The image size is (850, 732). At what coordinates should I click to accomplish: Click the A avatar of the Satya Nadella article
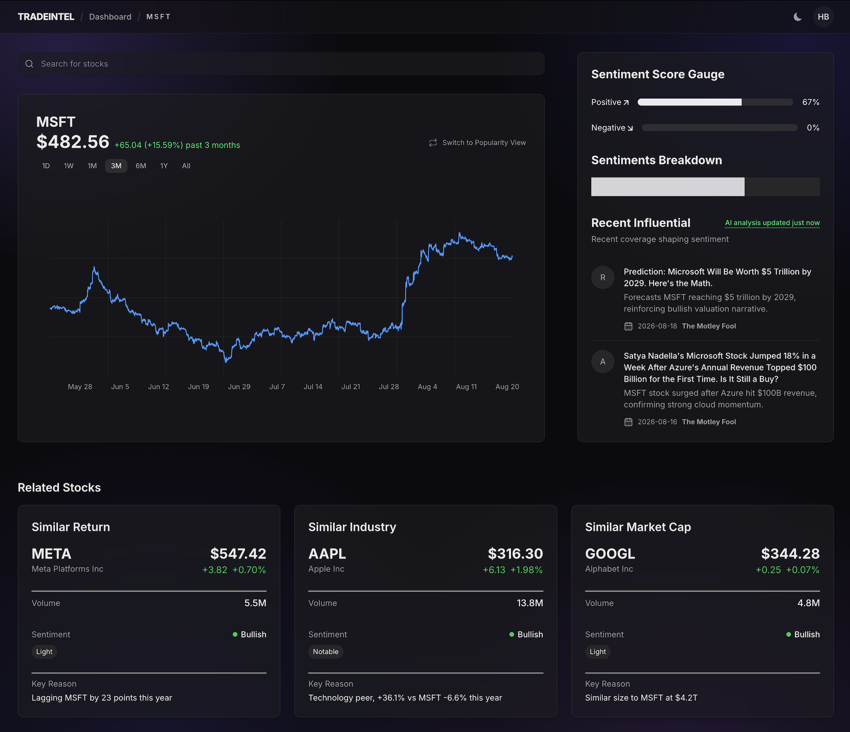point(603,362)
